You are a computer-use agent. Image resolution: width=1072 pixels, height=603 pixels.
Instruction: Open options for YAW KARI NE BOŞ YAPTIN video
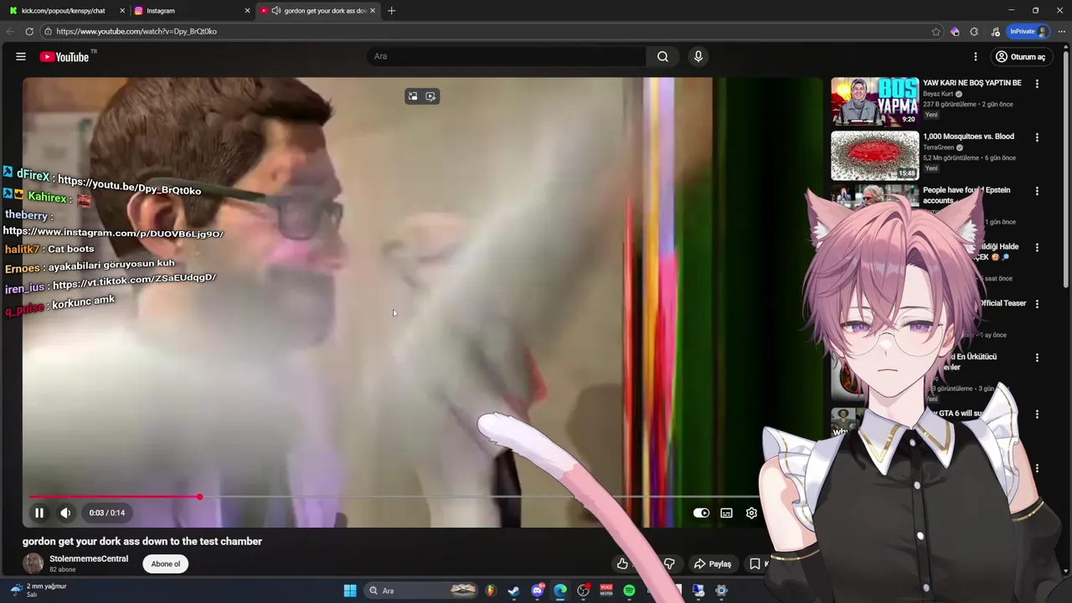(x=1037, y=84)
